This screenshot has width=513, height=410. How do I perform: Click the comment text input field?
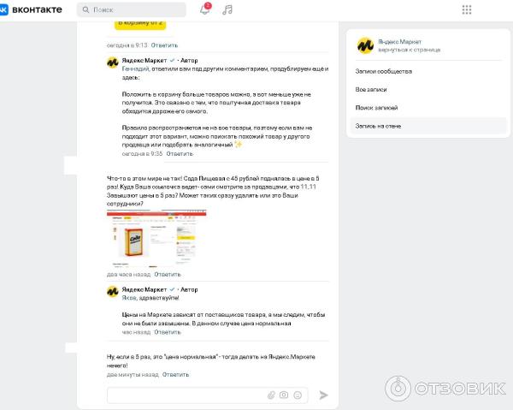[186, 395]
